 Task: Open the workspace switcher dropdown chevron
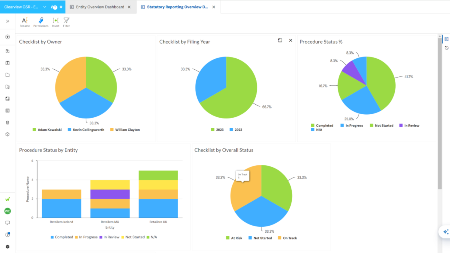[x=45, y=7]
